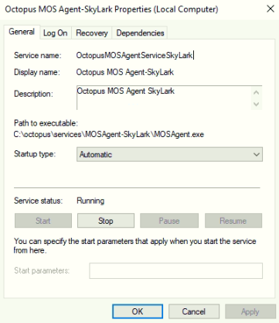The width and height of the screenshot is (279, 323).
Task: Click the Running service status text
Action: pyautogui.click(x=90, y=201)
